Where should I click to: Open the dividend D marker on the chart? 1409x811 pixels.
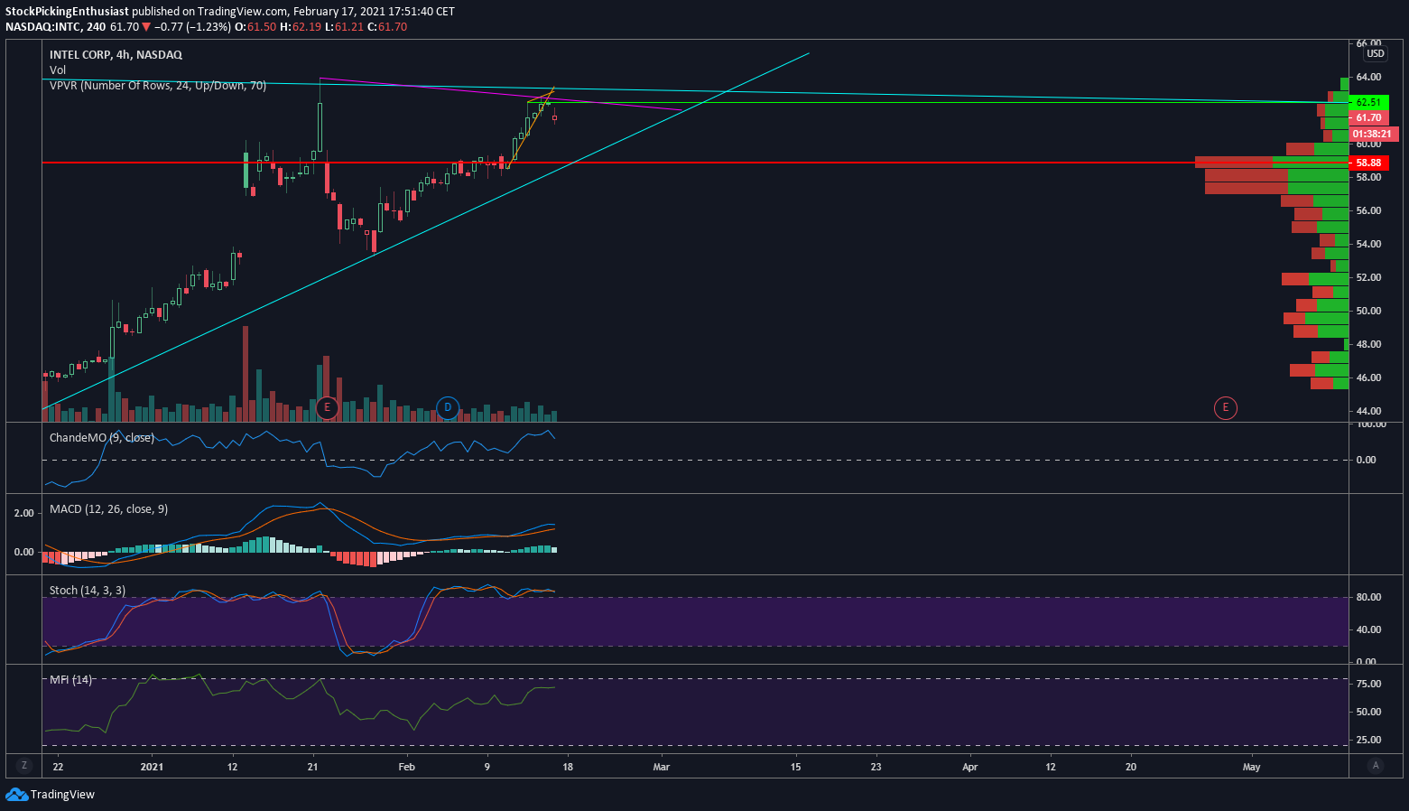448,408
